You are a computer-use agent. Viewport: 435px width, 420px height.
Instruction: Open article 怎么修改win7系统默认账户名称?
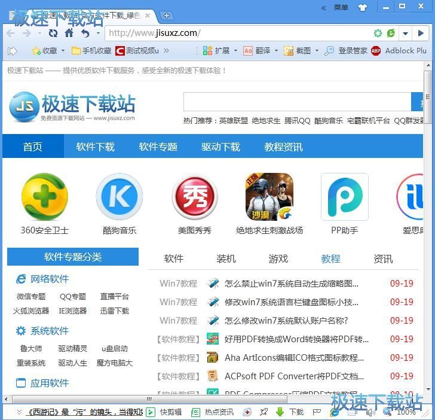pyautogui.click(x=286, y=321)
